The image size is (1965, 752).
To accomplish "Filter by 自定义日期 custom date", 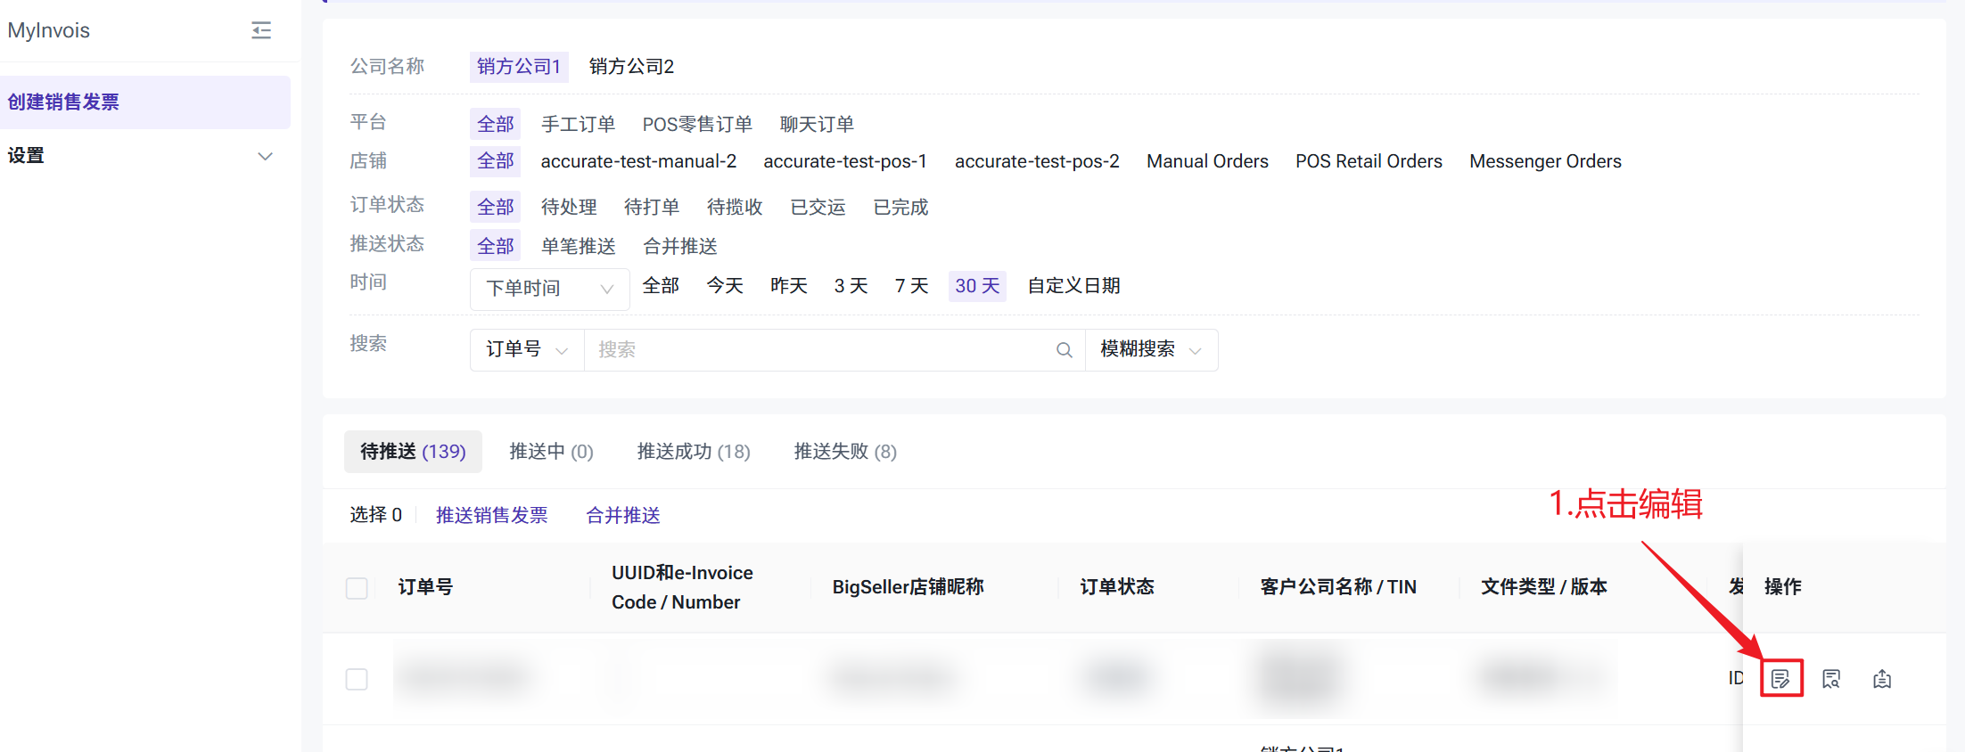I will coord(1073,286).
